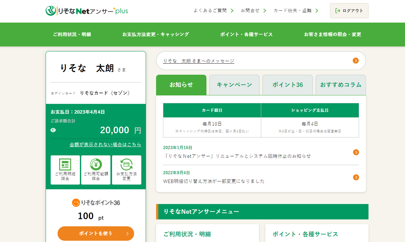The width and height of the screenshot is (405, 242).
Task: Click chevron next to お問合せ
Action: point(265,11)
